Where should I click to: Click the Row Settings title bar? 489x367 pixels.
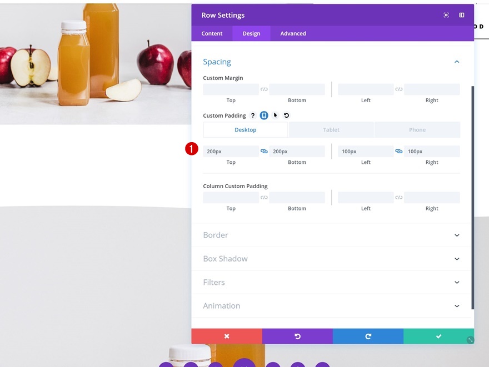click(333, 15)
